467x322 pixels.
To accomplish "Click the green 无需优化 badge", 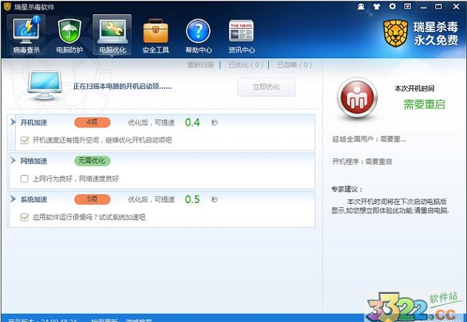I will (93, 161).
